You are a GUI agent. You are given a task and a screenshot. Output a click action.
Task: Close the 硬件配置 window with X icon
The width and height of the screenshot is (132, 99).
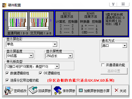[123, 4]
